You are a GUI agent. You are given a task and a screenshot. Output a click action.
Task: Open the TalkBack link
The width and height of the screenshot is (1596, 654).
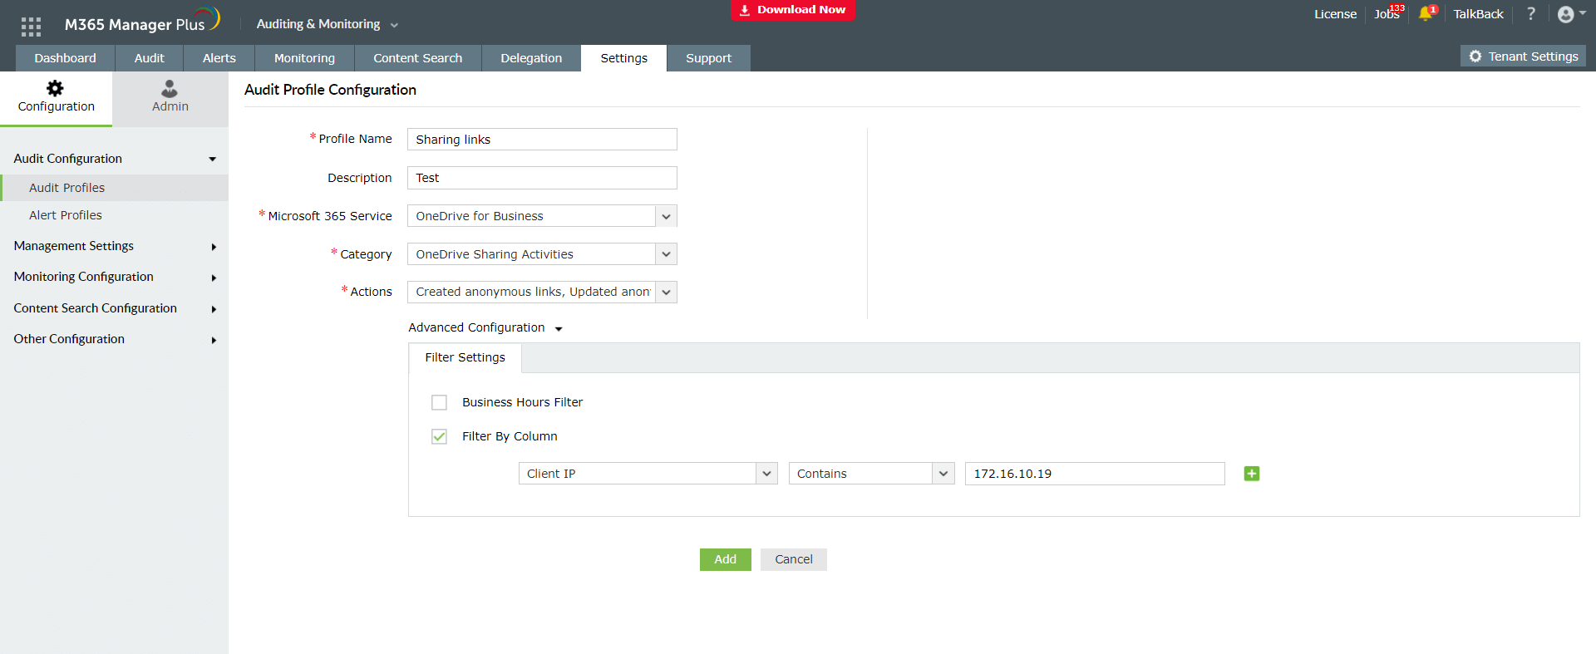(1478, 14)
